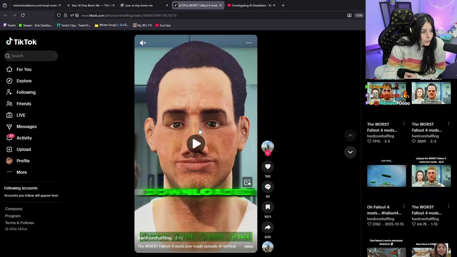Open the hardcorehalfling username on video

(155, 238)
